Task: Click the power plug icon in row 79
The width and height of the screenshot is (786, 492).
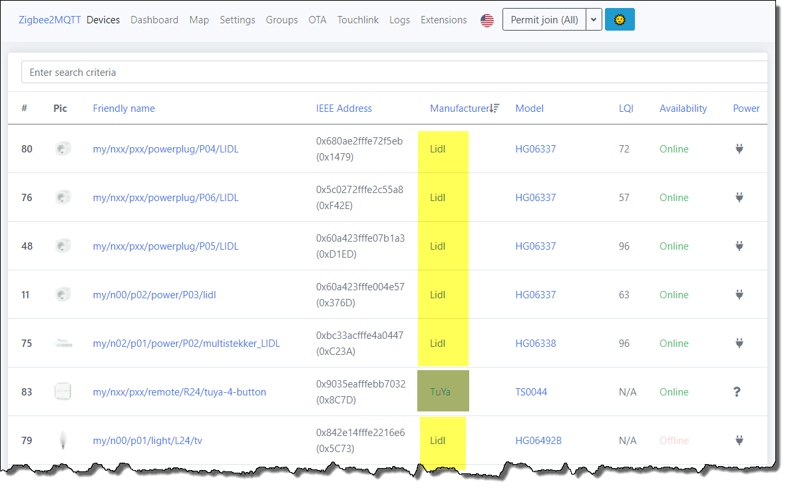Action: coord(739,440)
